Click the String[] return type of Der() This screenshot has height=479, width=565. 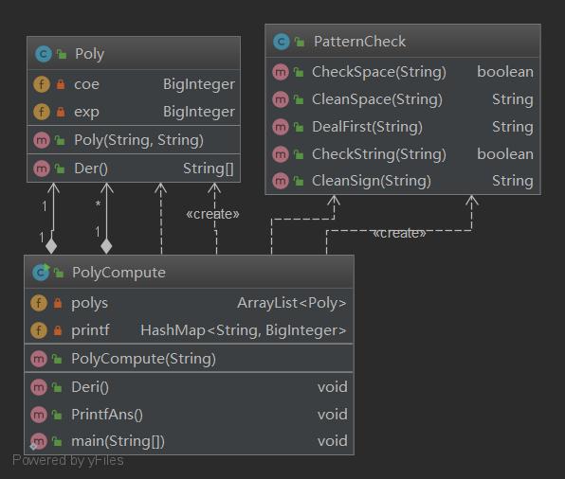coord(209,169)
